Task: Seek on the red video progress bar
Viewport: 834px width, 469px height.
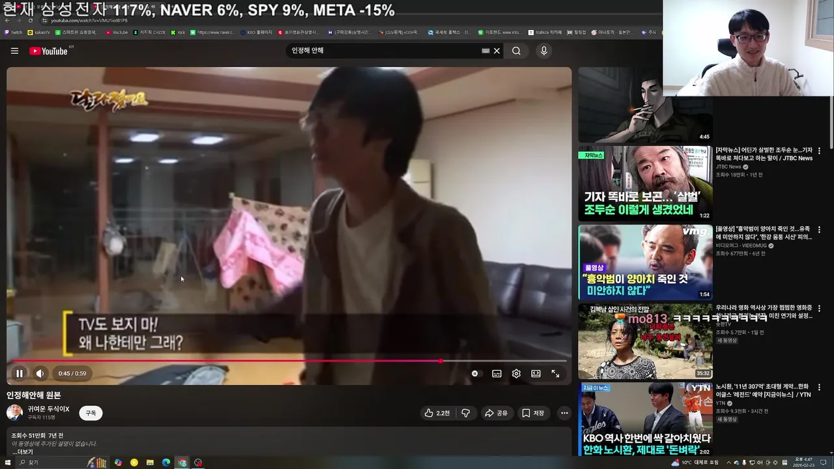Action: pyautogui.click(x=289, y=360)
